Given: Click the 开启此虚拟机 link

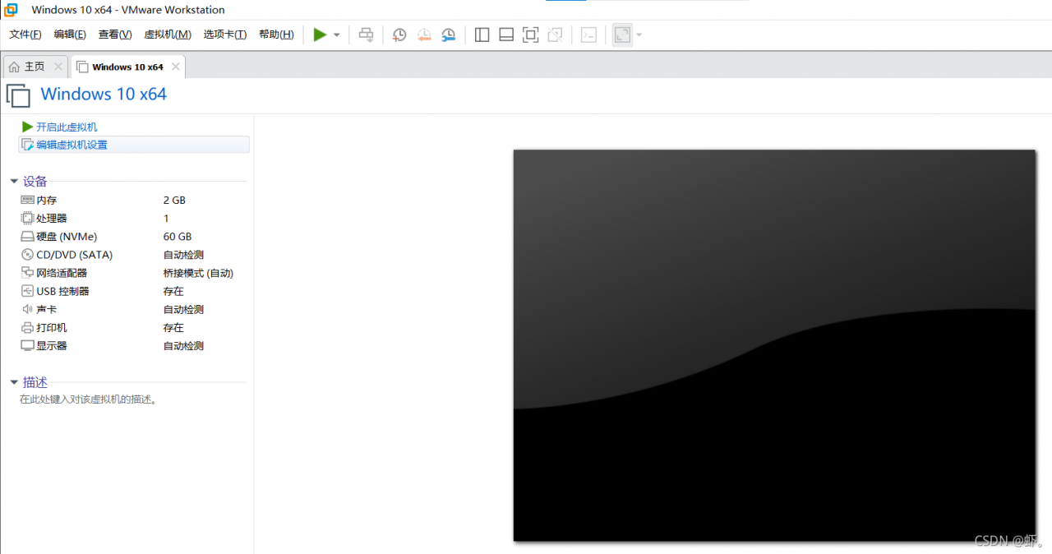Looking at the screenshot, I should pyautogui.click(x=66, y=127).
